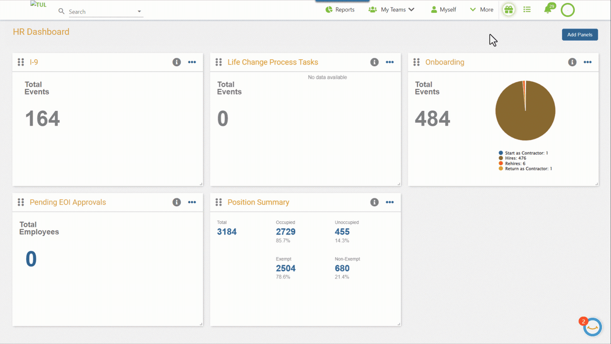The height and width of the screenshot is (344, 611).
Task: Click the Unoccupied value 455
Action: [342, 232]
